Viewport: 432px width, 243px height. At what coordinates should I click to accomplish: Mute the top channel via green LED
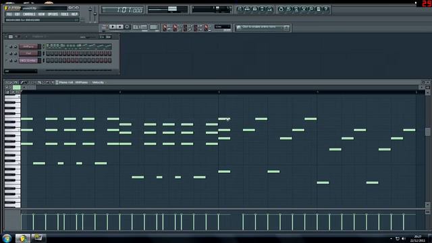pos(6,47)
